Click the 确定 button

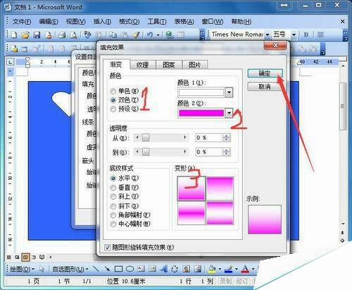(265, 73)
